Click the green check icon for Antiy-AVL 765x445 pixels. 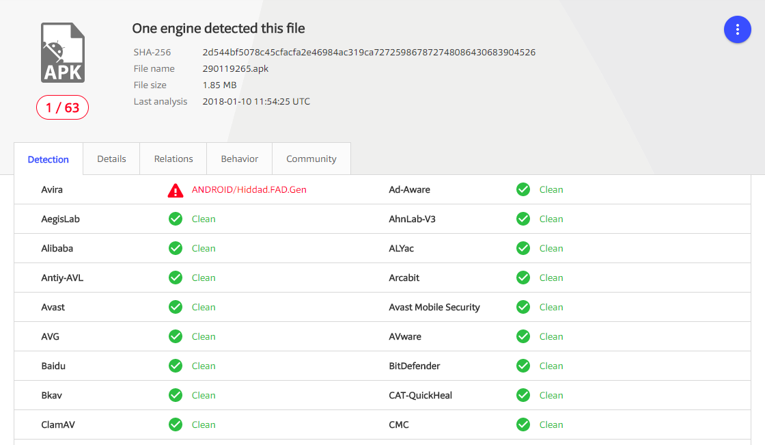click(x=176, y=278)
